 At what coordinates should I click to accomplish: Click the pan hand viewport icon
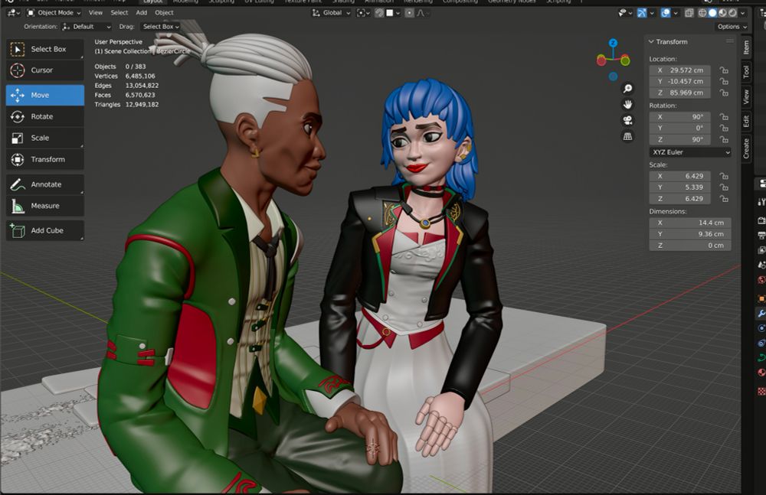[628, 105]
